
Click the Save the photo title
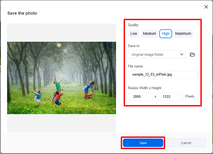22,13
